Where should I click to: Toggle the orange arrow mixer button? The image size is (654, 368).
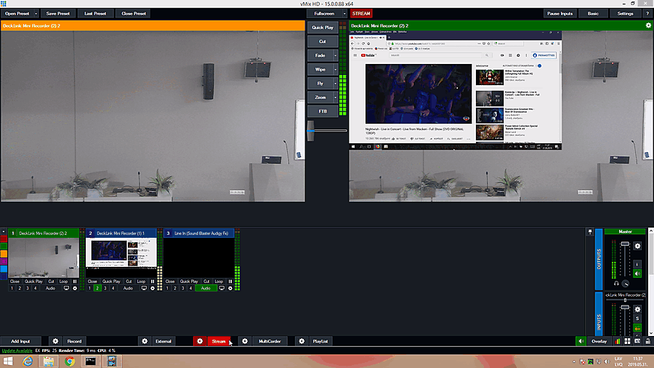tap(637, 328)
